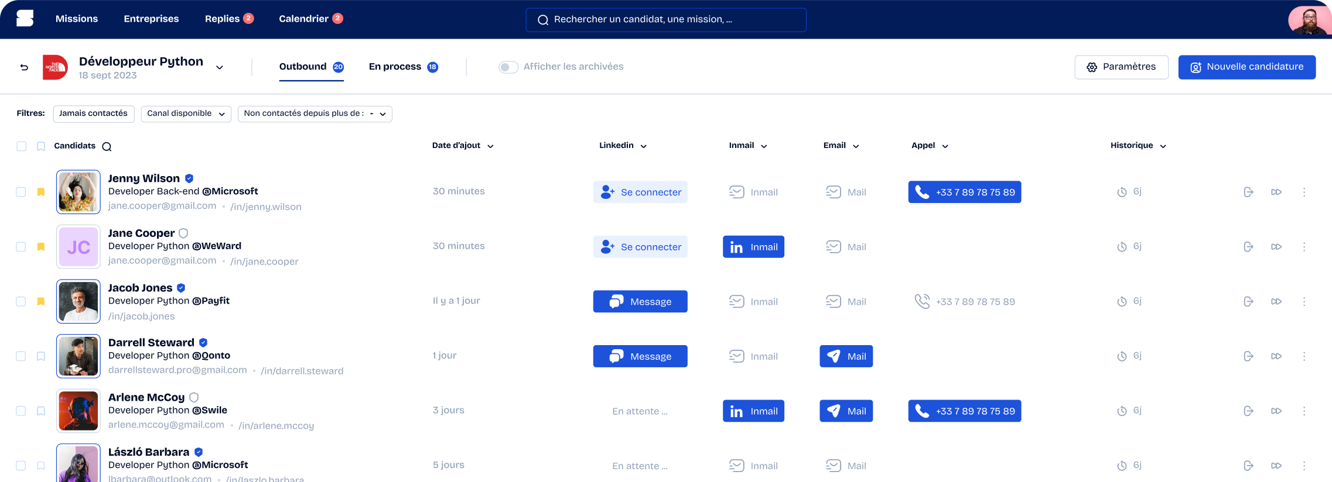The width and height of the screenshot is (1332, 482).
Task: Click greyed phone number for Jacob Jones
Action: [965, 301]
